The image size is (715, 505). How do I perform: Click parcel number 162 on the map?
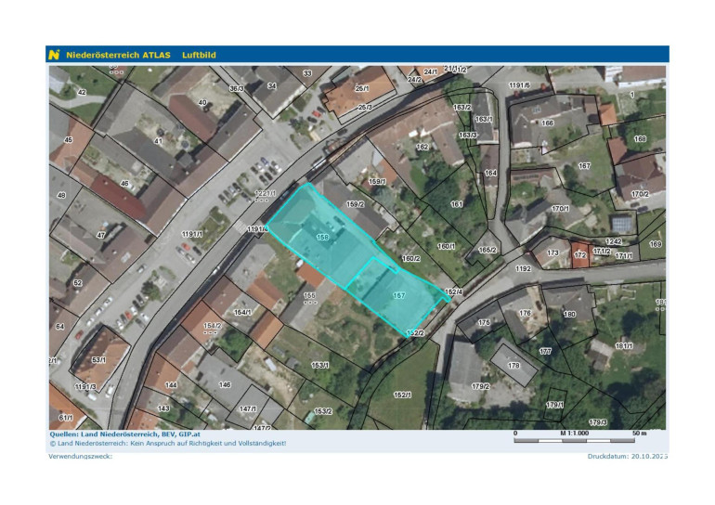(422, 147)
